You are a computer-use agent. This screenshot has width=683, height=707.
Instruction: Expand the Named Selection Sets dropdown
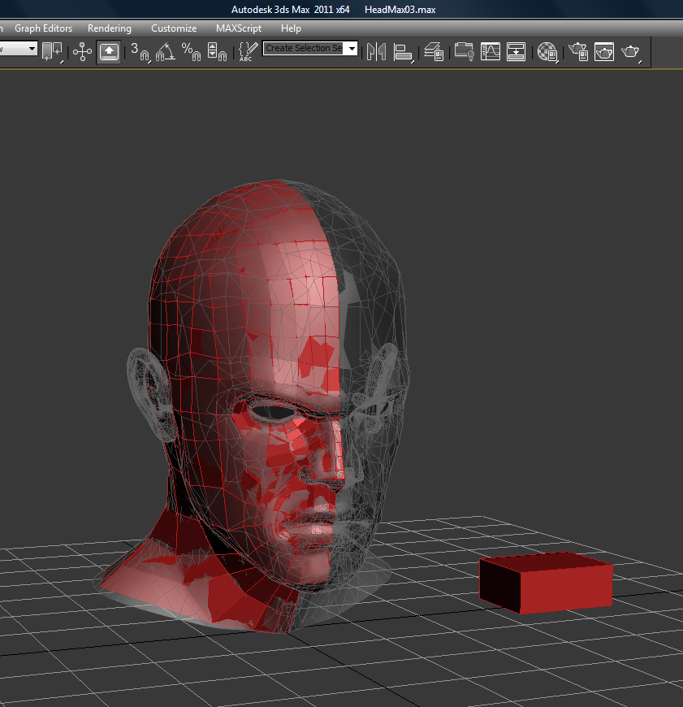tap(350, 49)
